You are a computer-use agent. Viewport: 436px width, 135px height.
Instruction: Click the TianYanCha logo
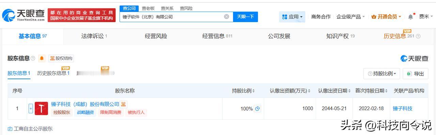point(23,15)
